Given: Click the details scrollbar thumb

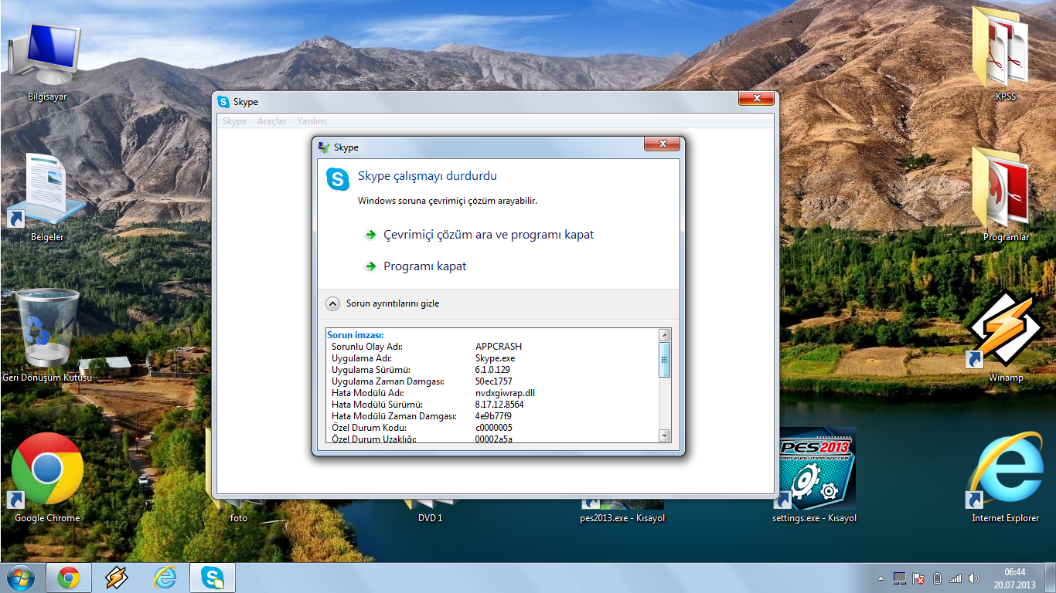Looking at the screenshot, I should tap(665, 360).
